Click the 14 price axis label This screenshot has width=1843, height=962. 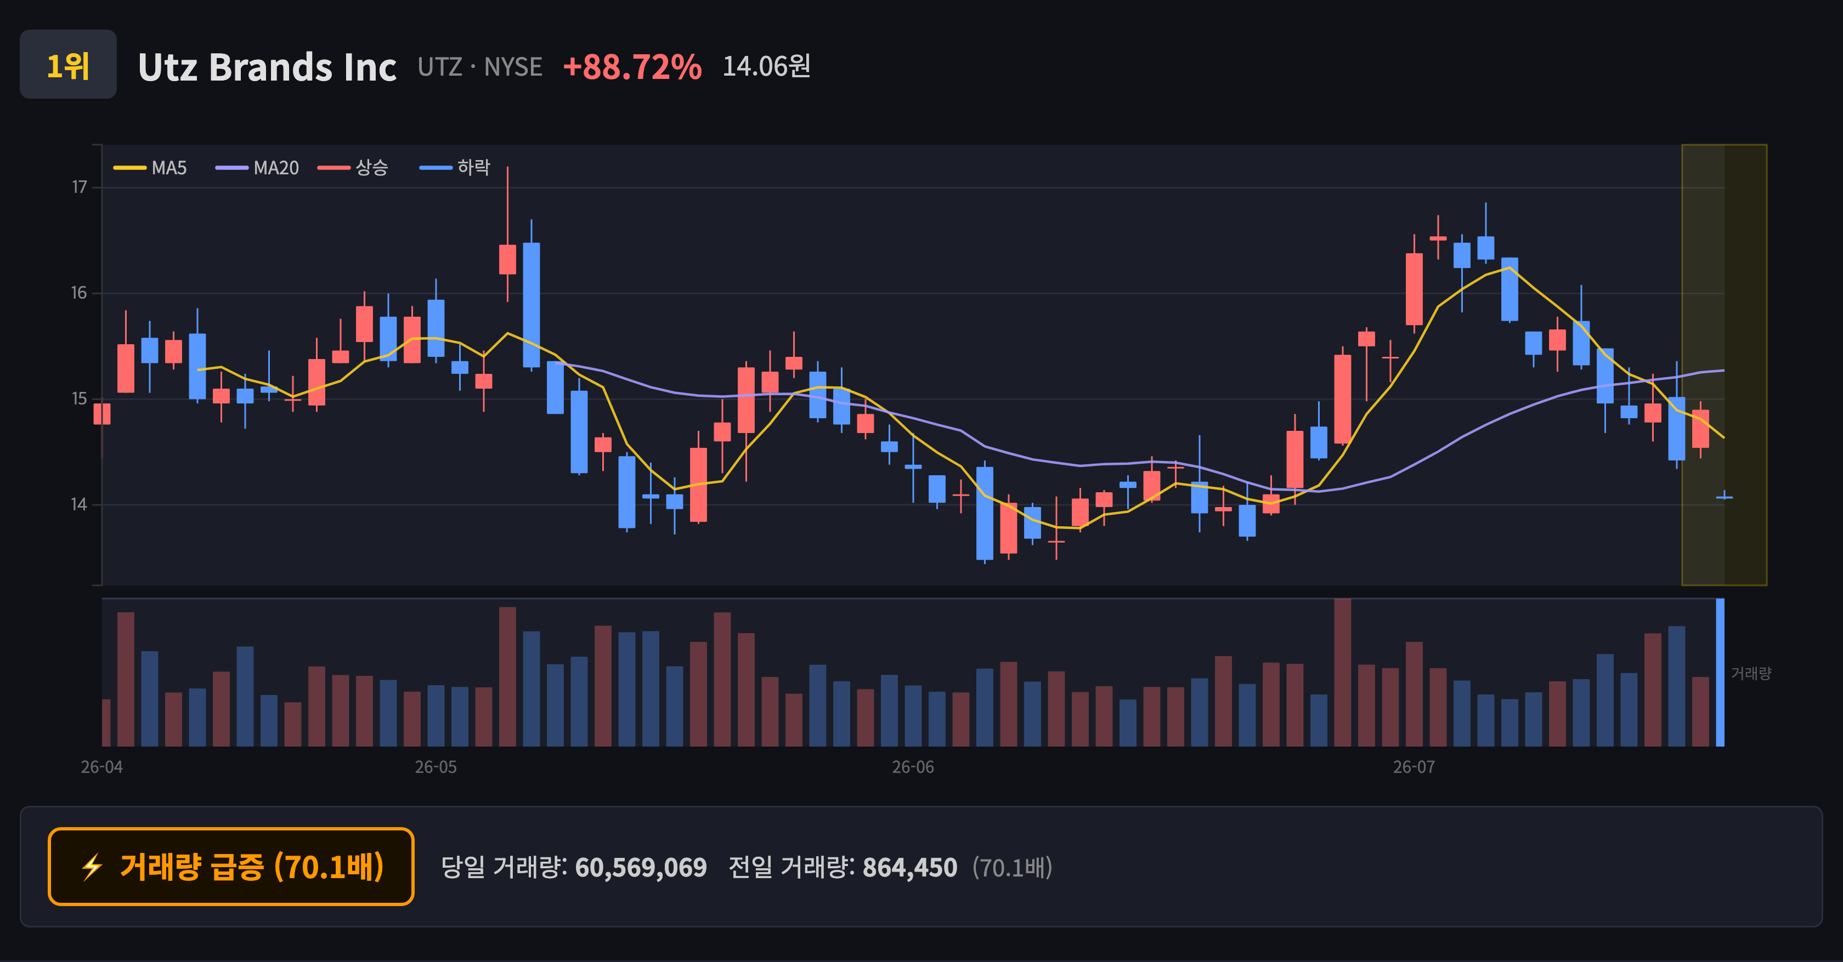click(x=78, y=505)
